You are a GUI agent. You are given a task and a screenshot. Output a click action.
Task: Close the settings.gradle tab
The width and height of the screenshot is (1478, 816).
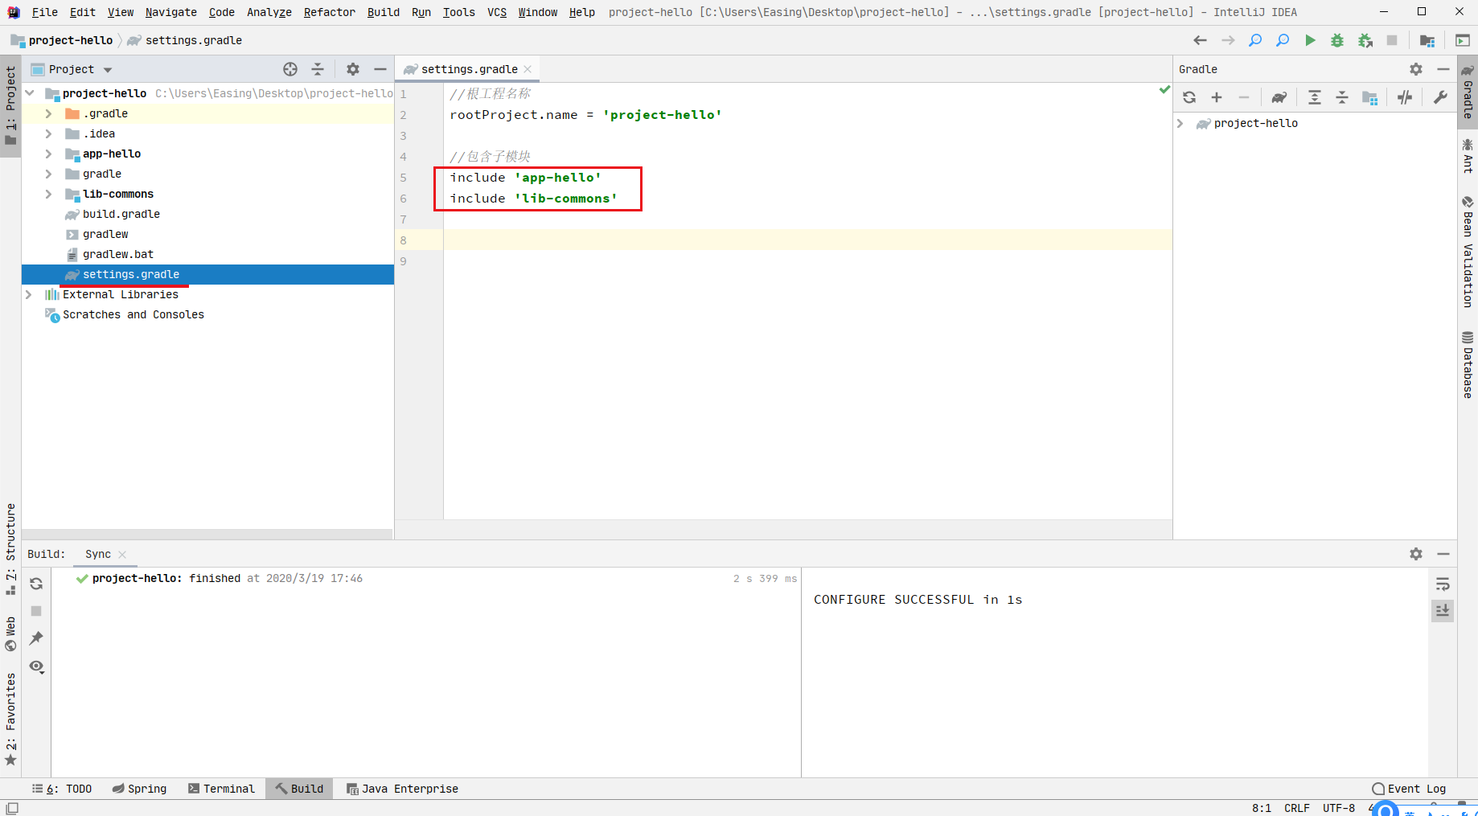(528, 69)
